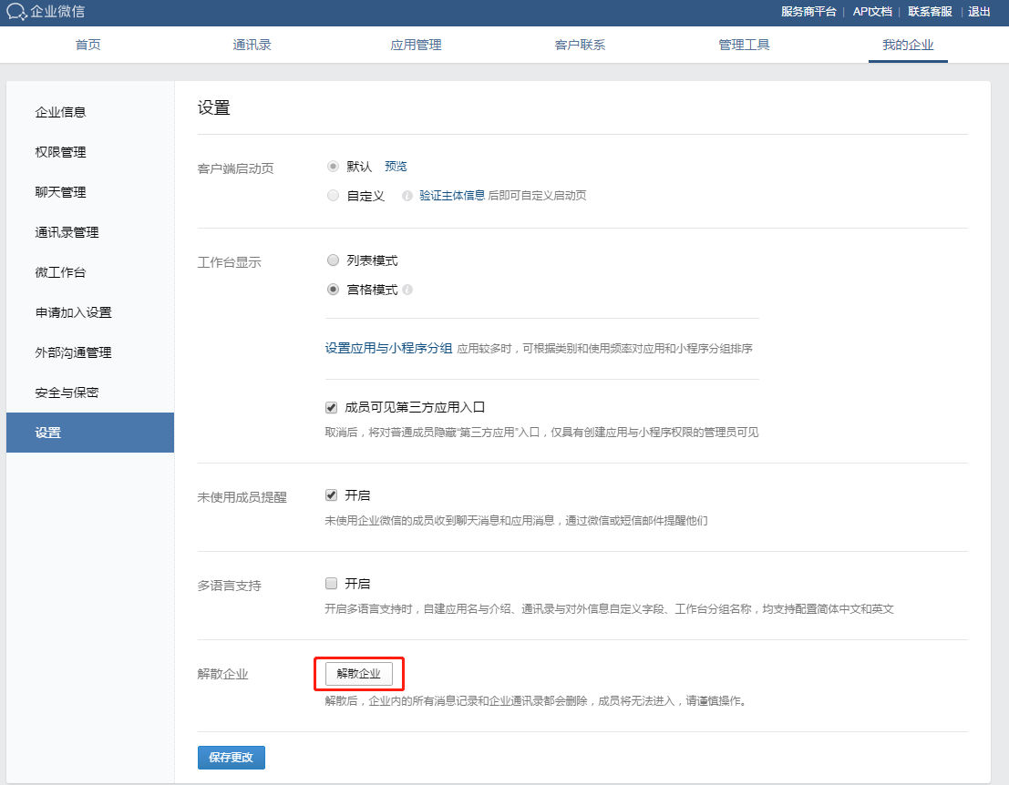Select the 默认 startup page radio button
1009x785 pixels.
click(333, 167)
